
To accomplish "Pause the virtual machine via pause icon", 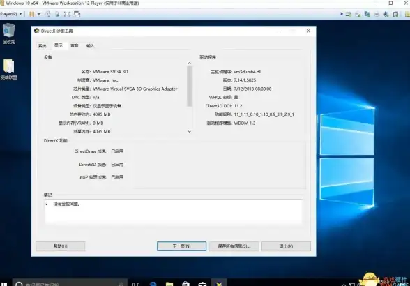I will [x=31, y=14].
